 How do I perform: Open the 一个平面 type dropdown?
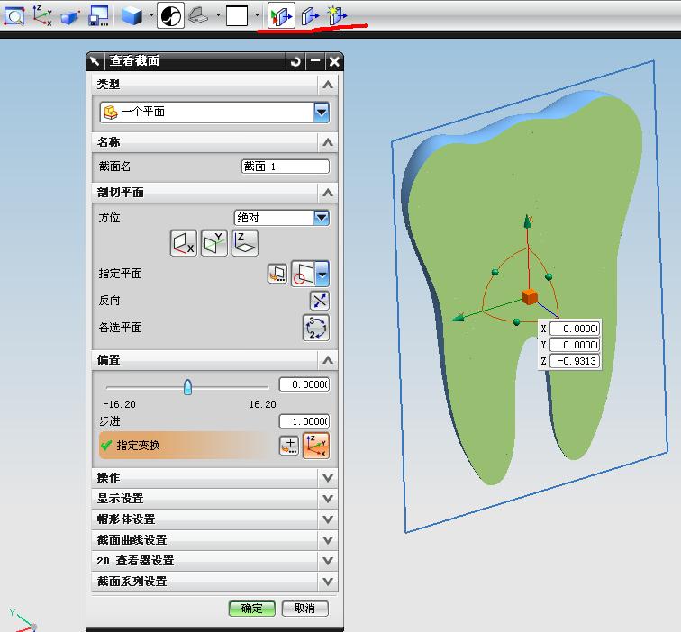tap(214, 112)
